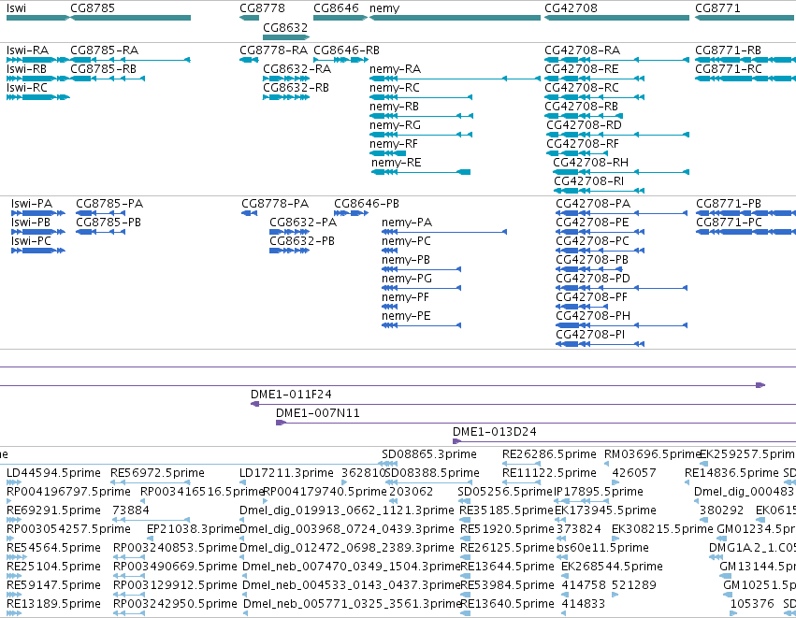Select protein Iswi-PA
The height and width of the screenshot is (618, 796).
(38, 213)
